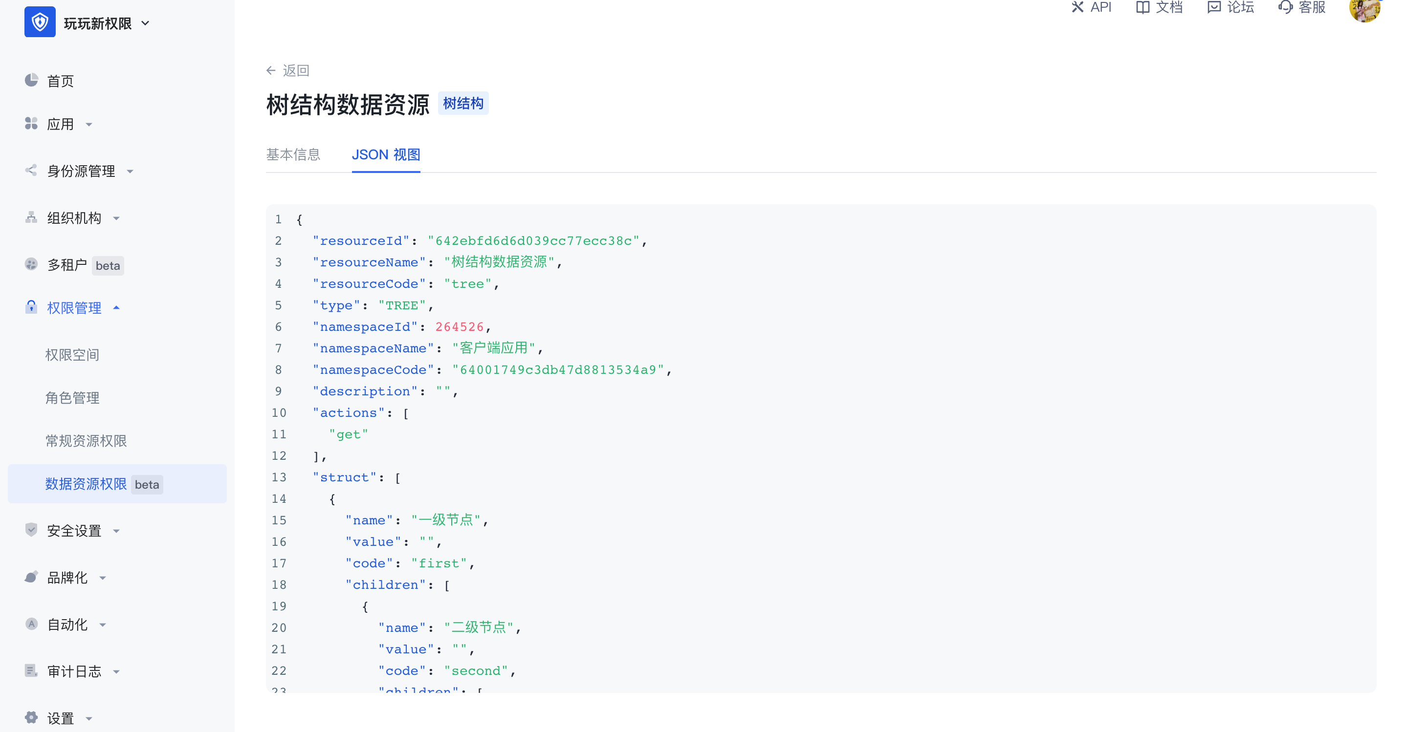Open 数据资源权限 in the sidebar

[x=86, y=484]
